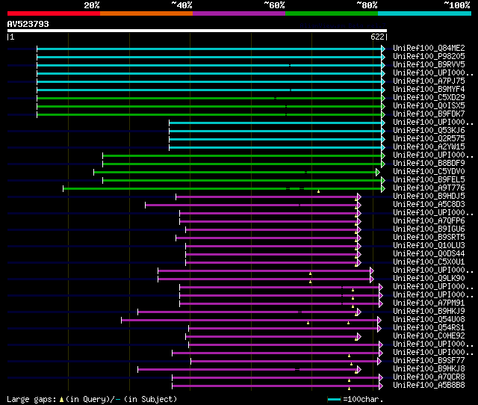Click the arrowhead ending the Q54U08 bar

[x=379, y=321]
